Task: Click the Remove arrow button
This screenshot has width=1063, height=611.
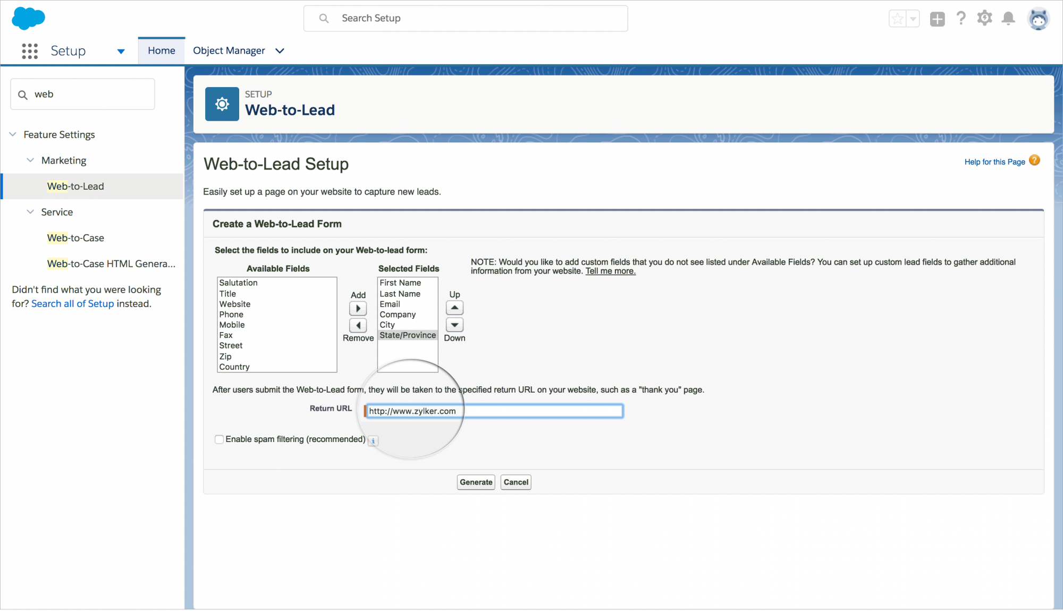Action: coord(358,325)
